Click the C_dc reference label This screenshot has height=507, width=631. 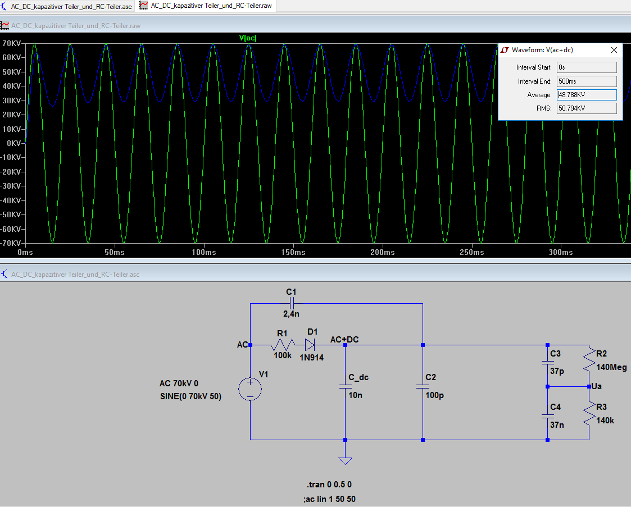coord(358,377)
